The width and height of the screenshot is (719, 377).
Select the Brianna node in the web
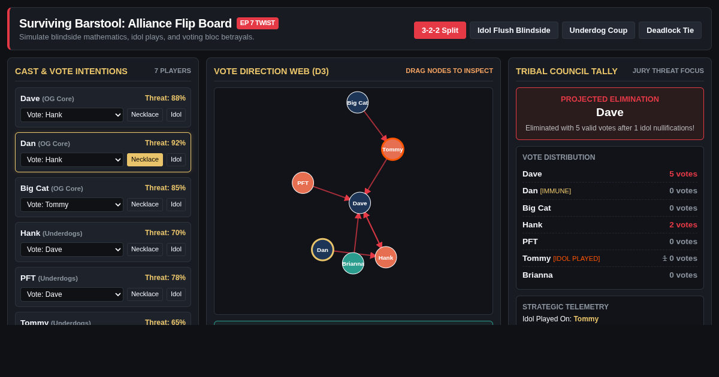tap(354, 263)
